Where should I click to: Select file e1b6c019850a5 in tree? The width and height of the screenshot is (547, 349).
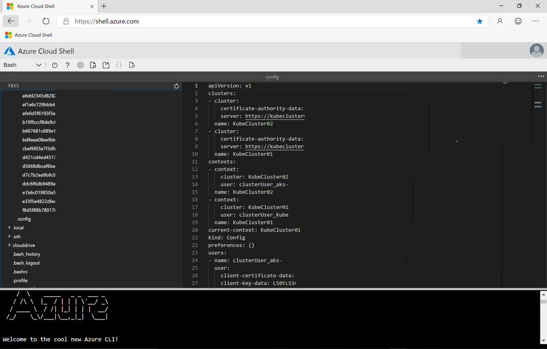pos(39,193)
